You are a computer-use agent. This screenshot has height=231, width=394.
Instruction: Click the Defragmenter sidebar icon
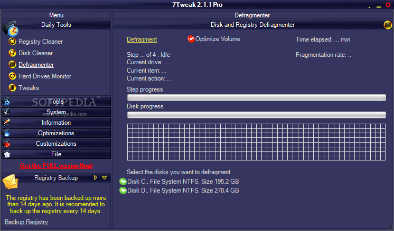12,65
